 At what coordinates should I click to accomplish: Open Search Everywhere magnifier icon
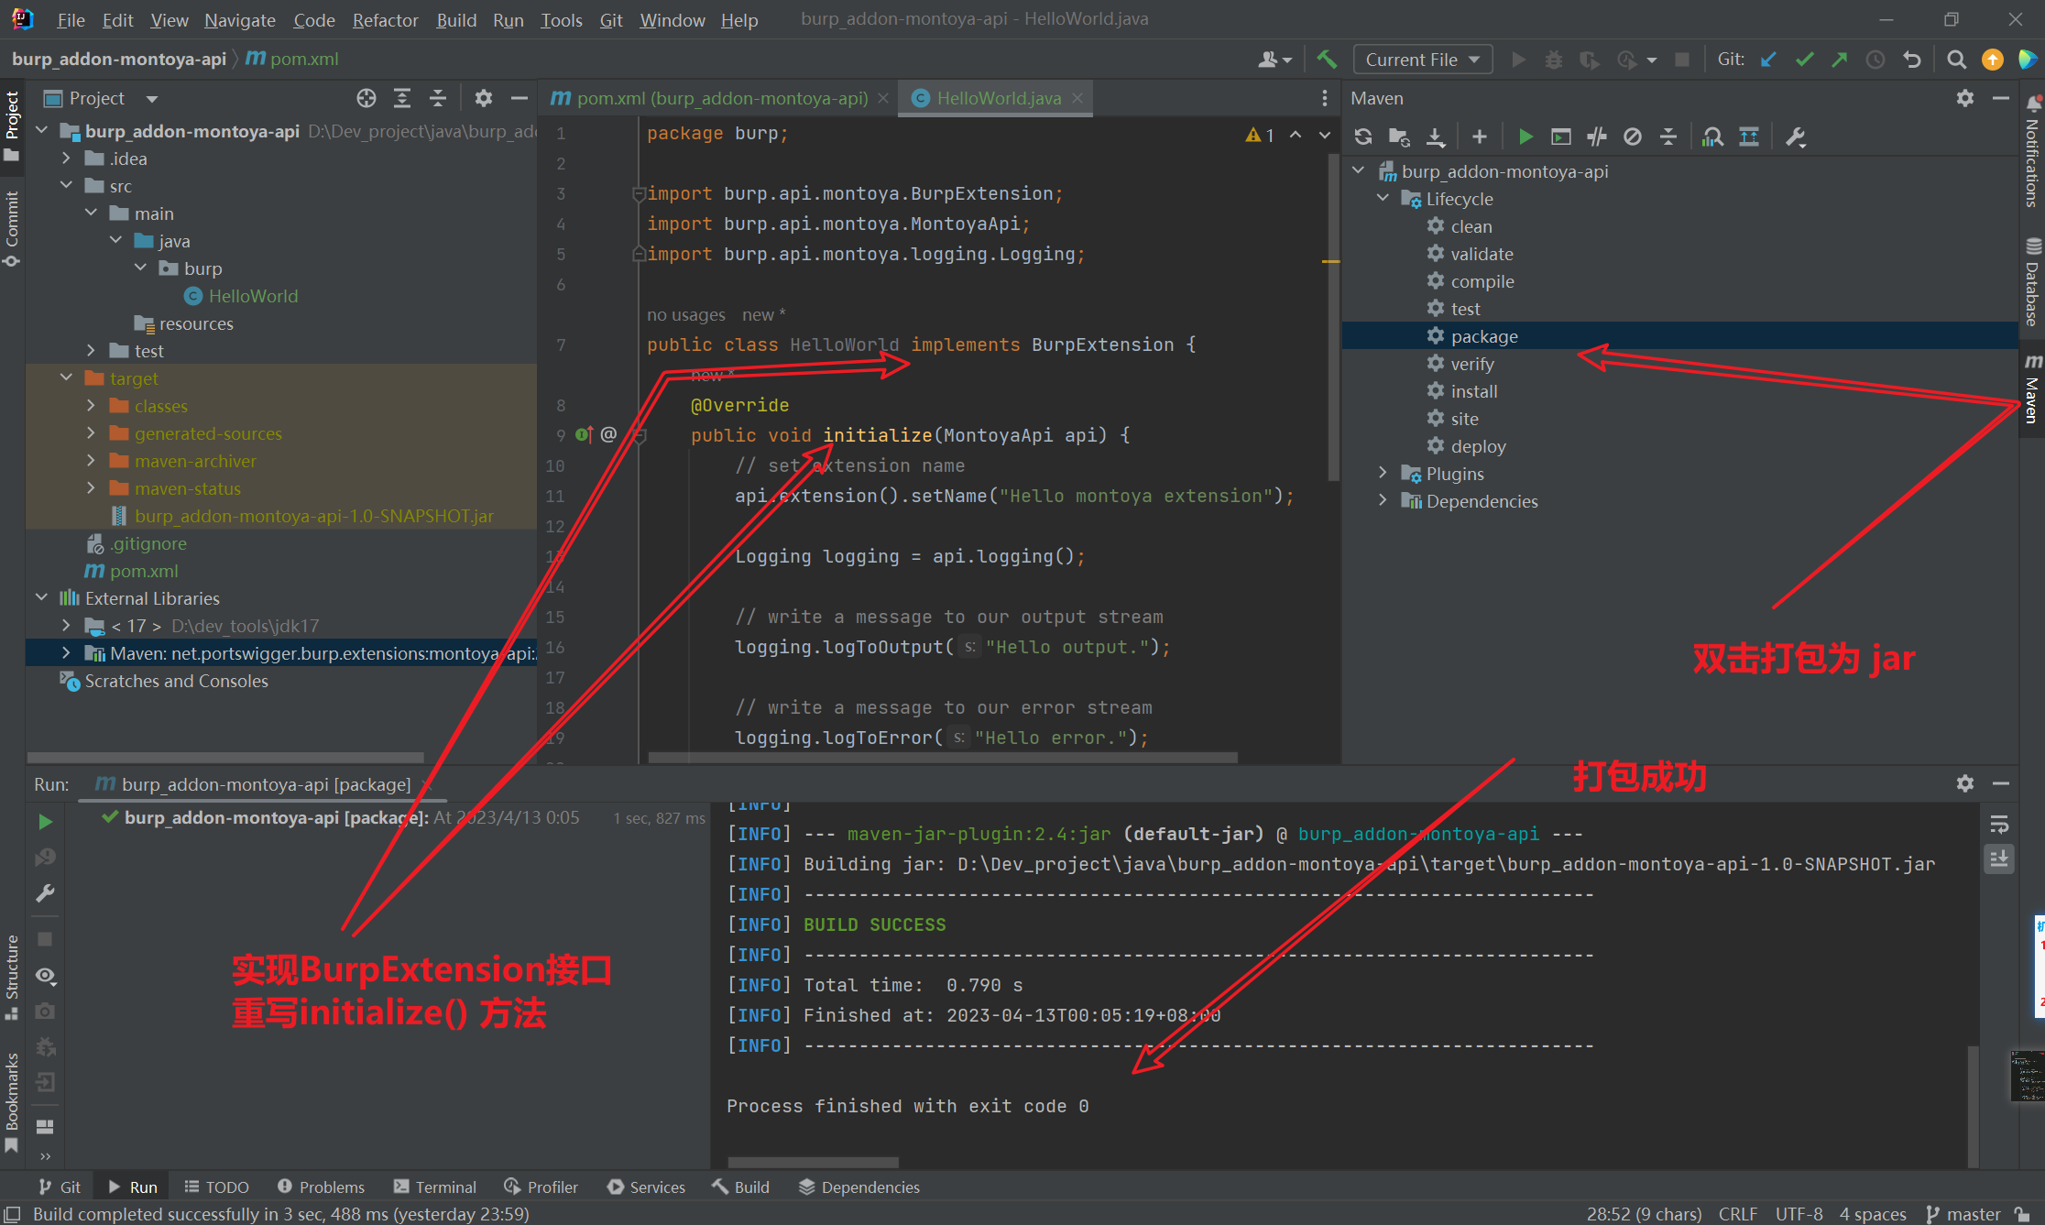coord(1956,60)
